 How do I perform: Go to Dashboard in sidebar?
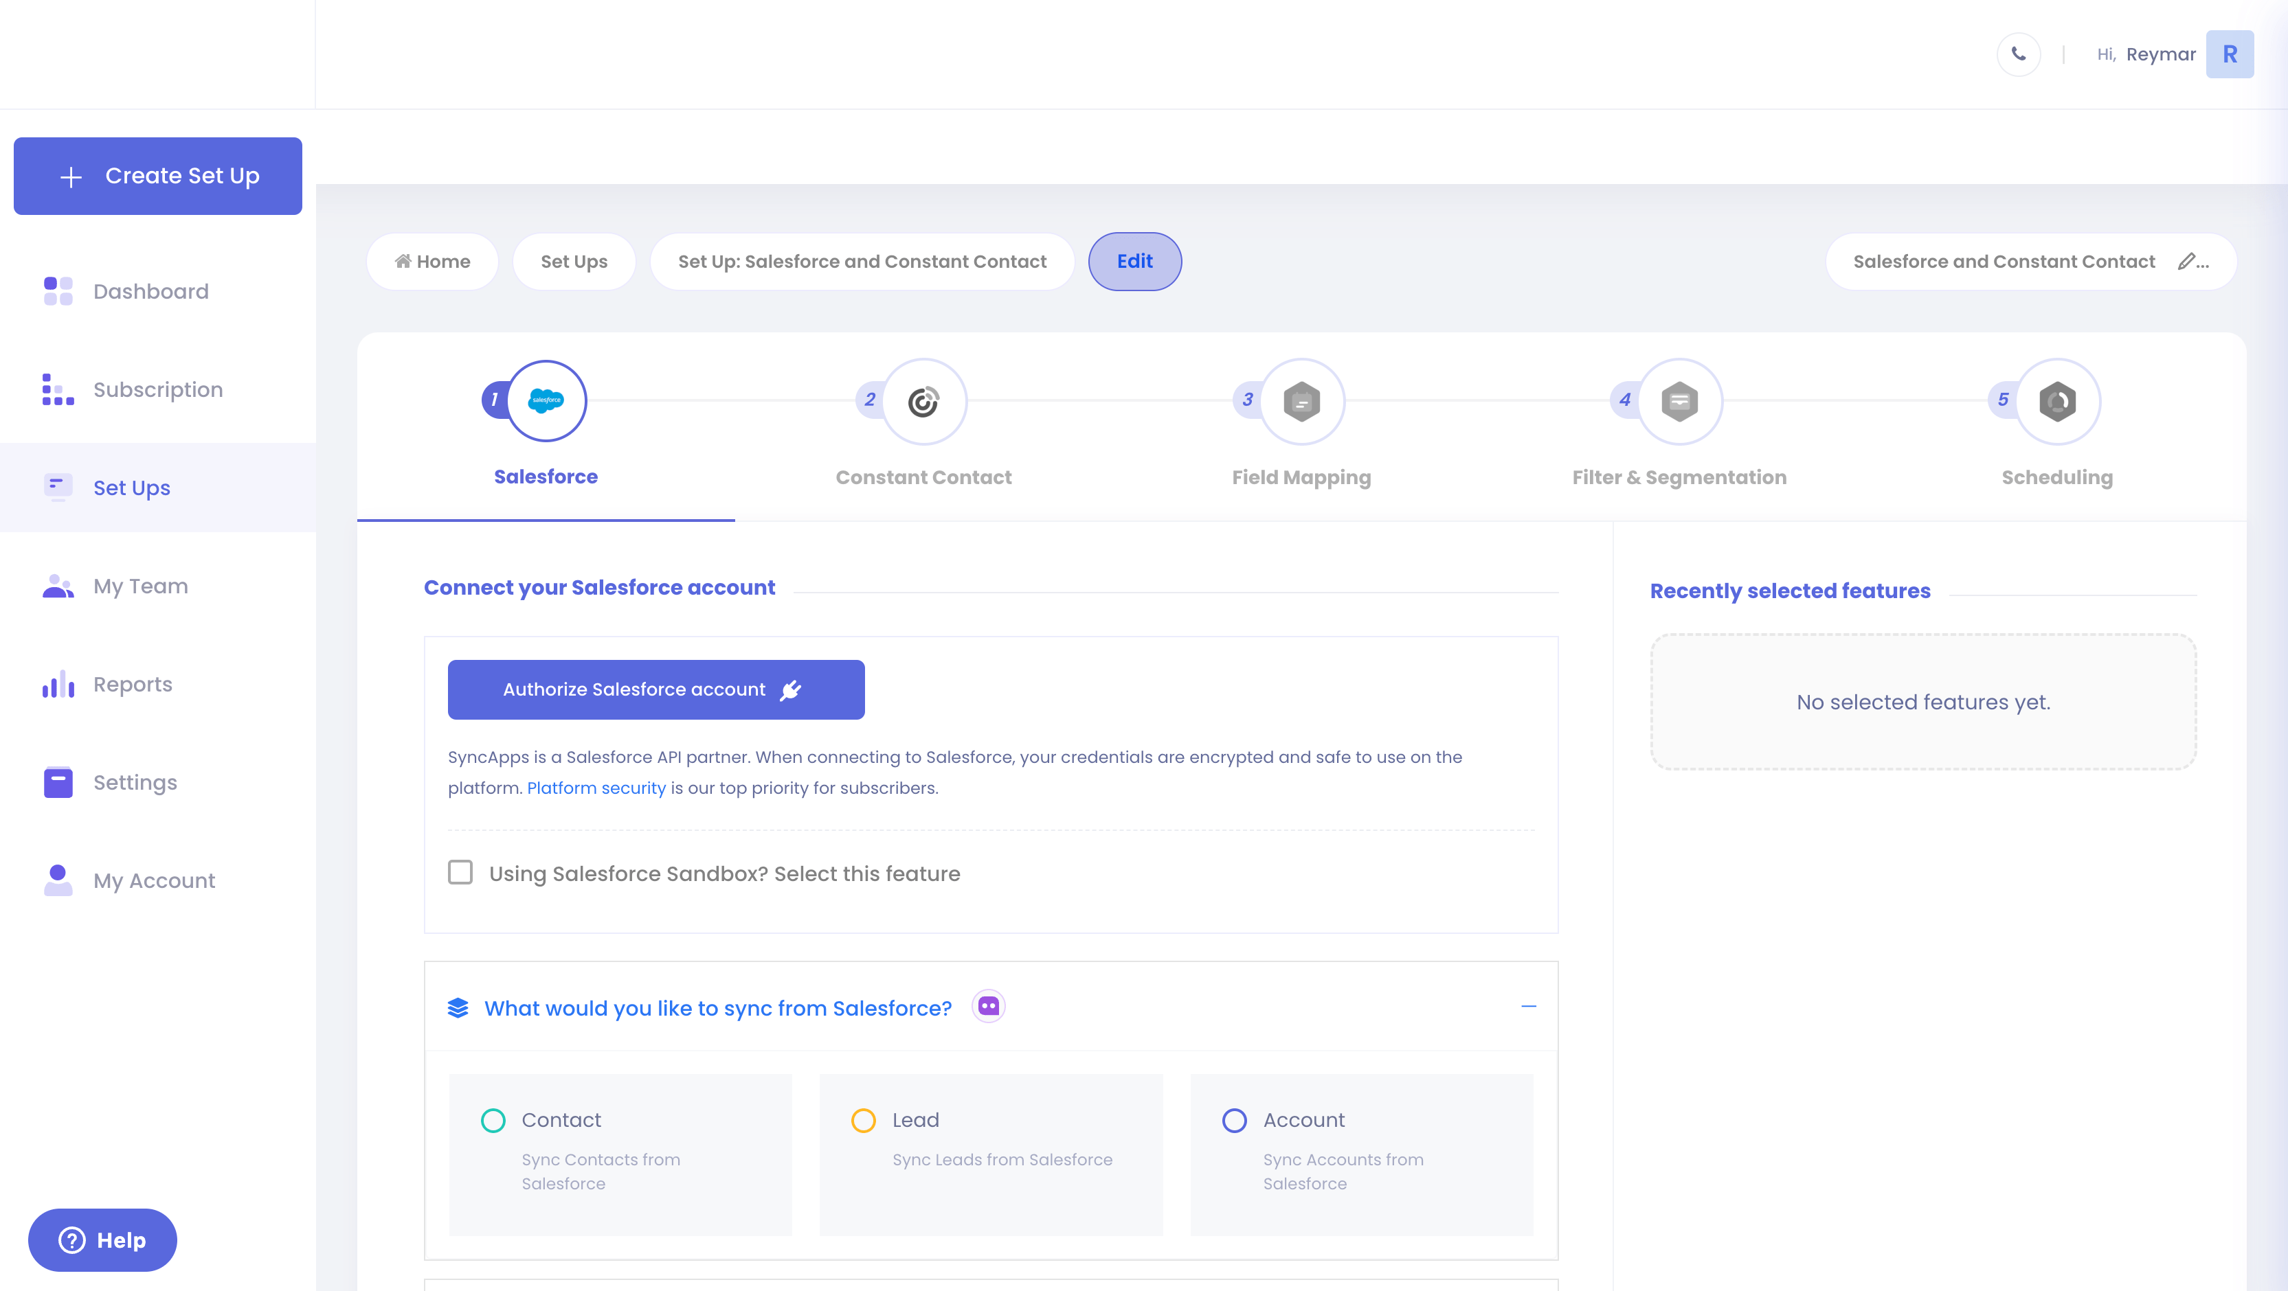[158, 291]
